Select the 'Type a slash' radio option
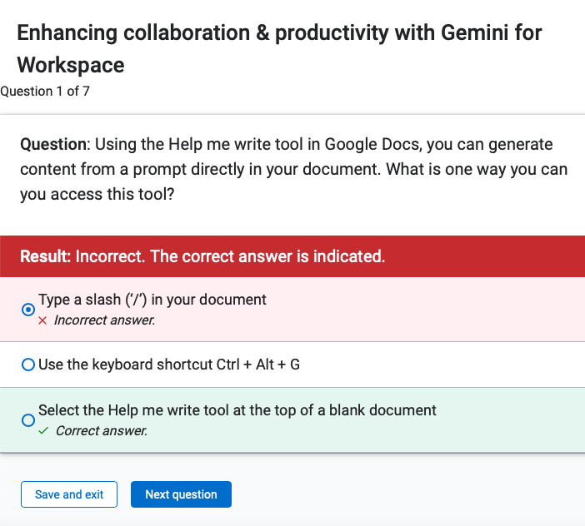 [x=28, y=310]
